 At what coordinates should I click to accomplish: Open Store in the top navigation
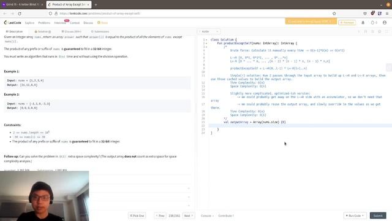pos(102,23)
